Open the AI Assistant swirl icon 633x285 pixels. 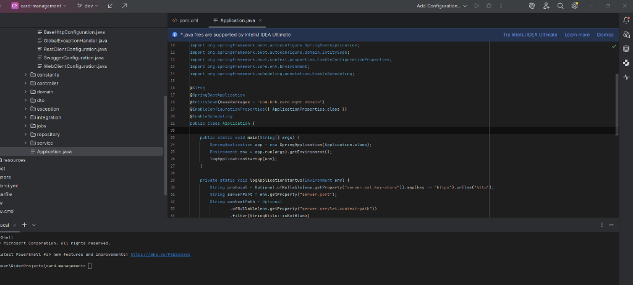click(x=532, y=6)
